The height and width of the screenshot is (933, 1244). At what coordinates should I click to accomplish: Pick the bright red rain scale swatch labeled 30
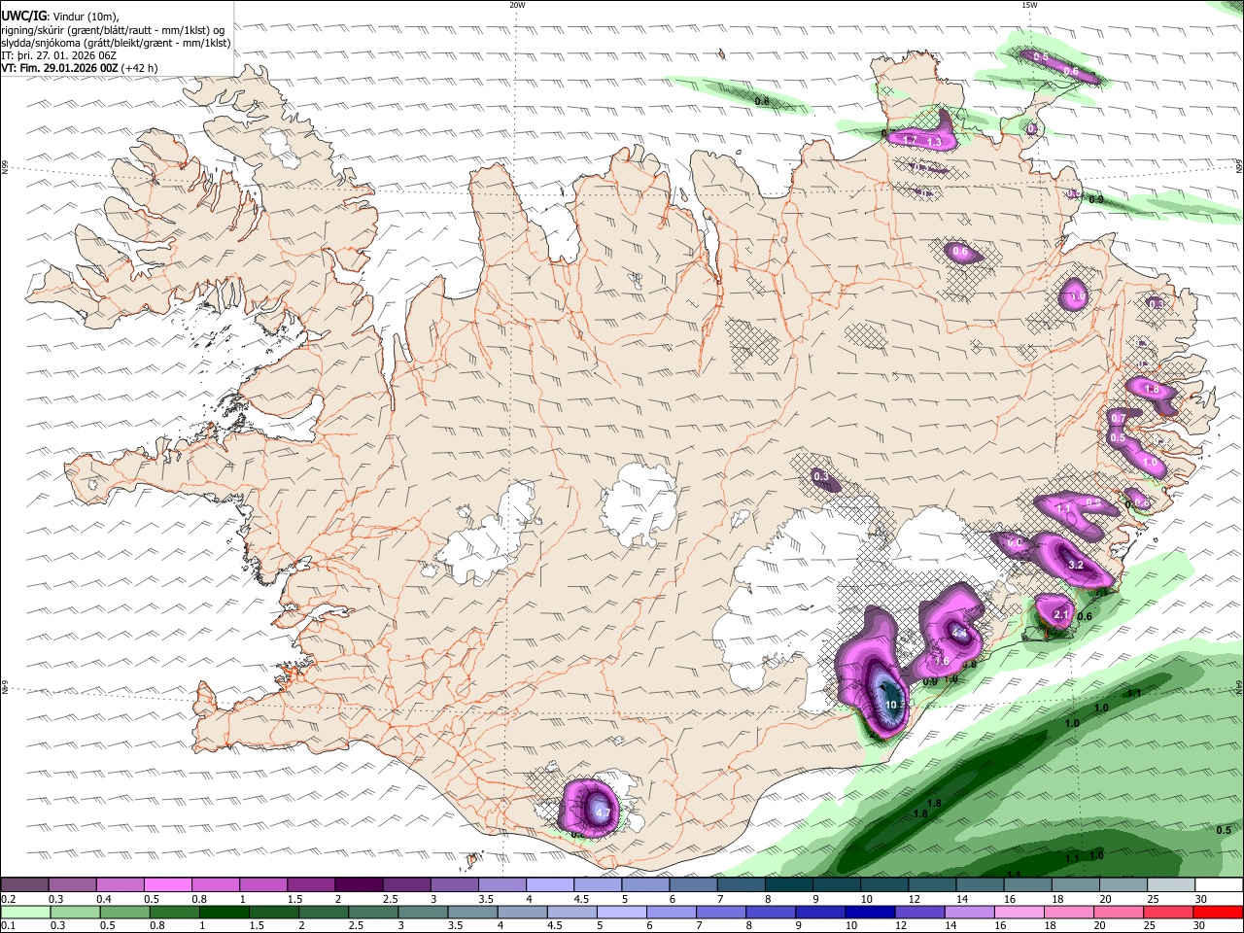(1218, 913)
